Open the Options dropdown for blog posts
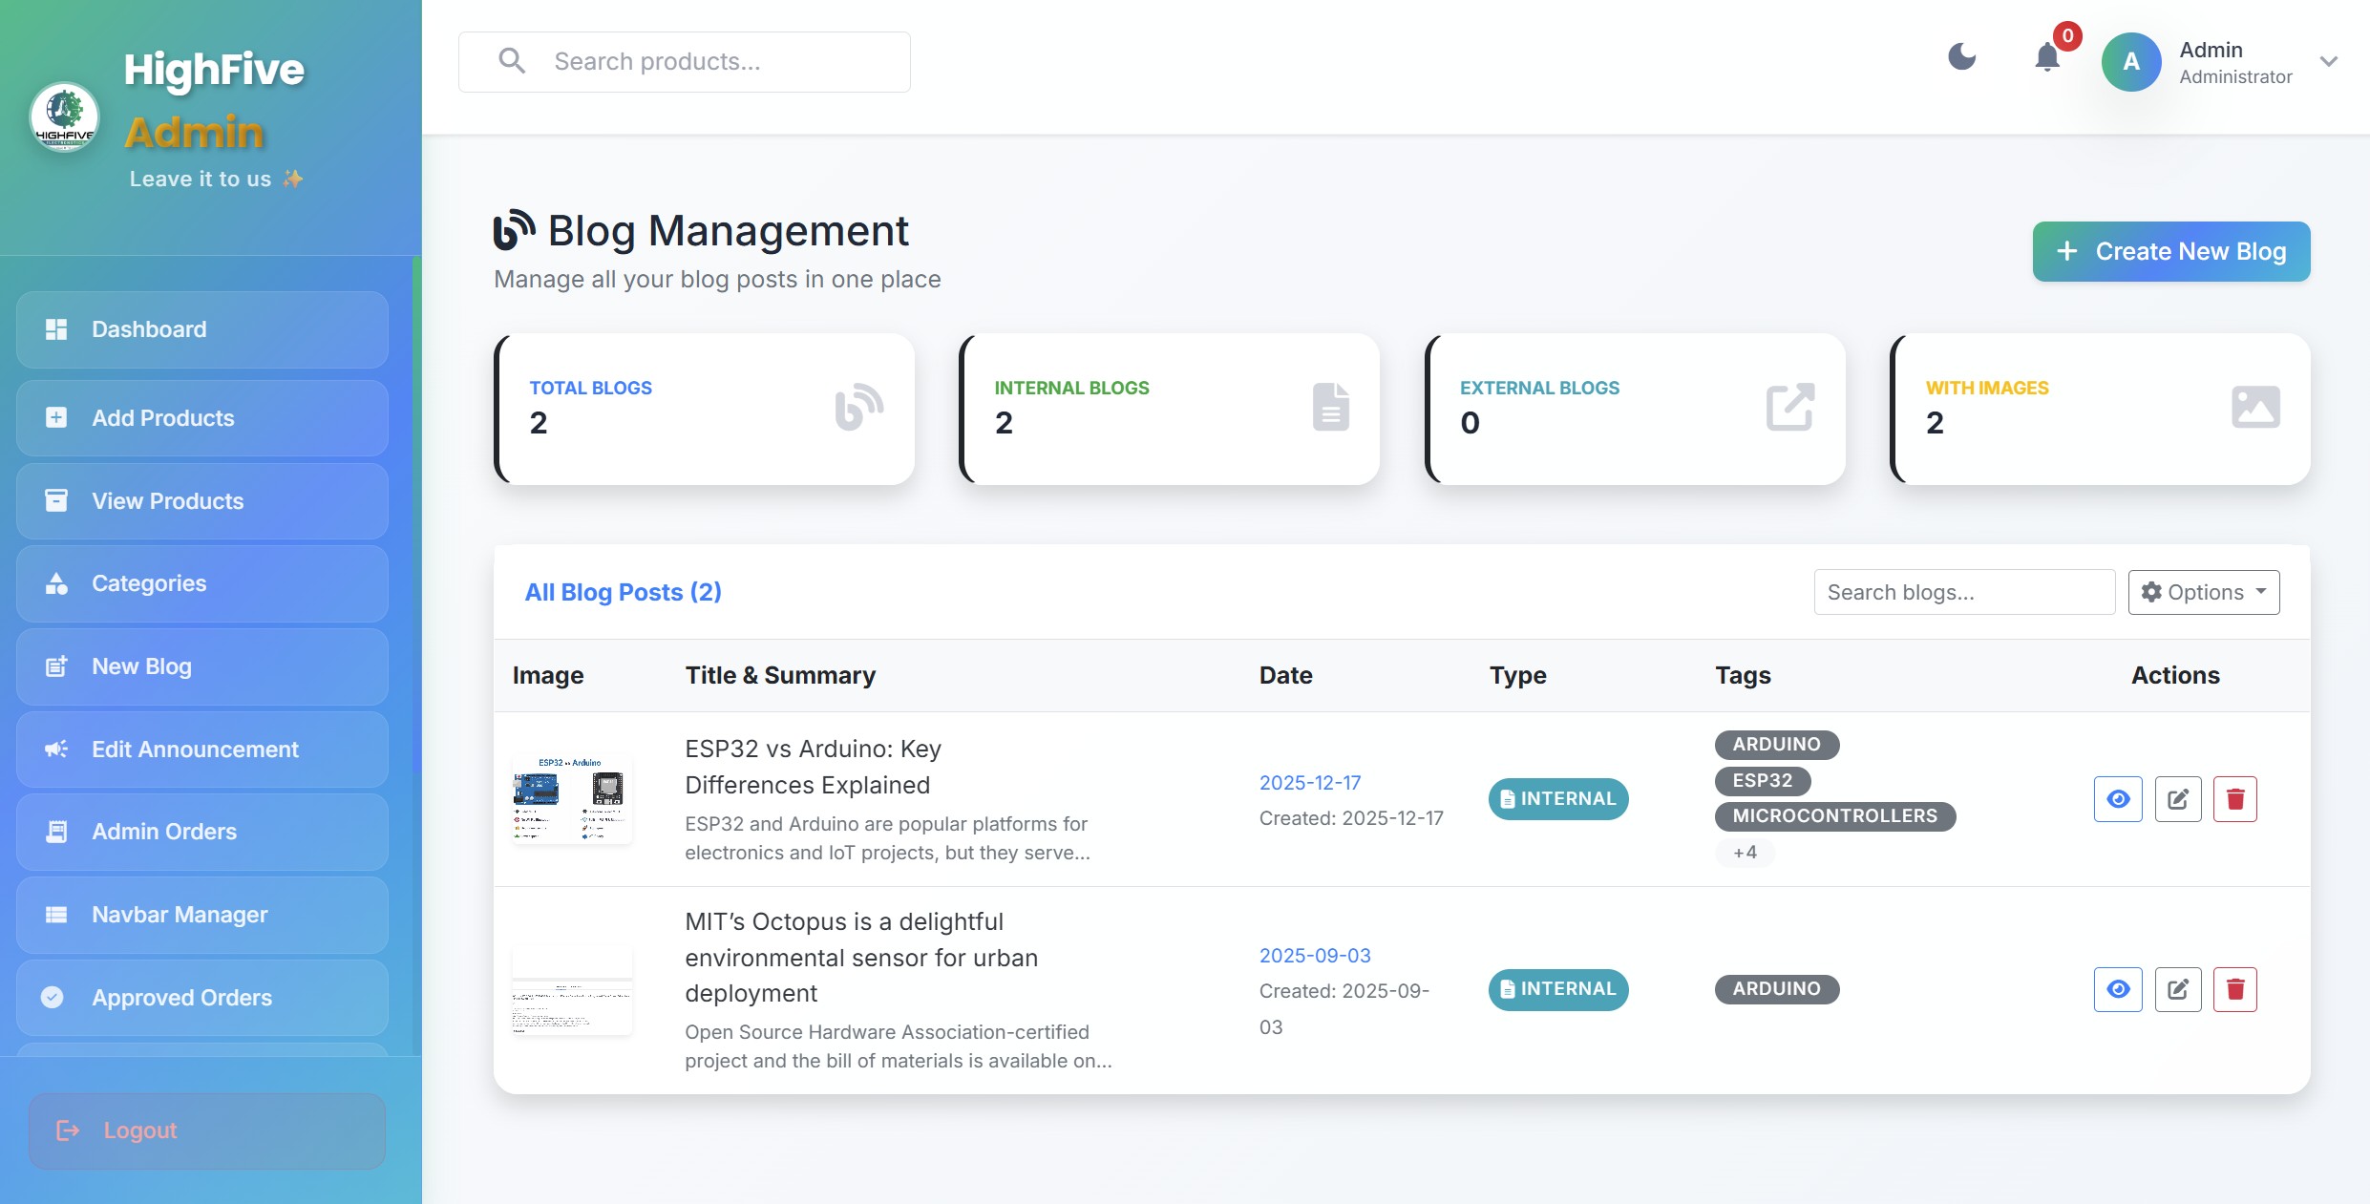Image resolution: width=2370 pixels, height=1204 pixels. pos(2203,592)
